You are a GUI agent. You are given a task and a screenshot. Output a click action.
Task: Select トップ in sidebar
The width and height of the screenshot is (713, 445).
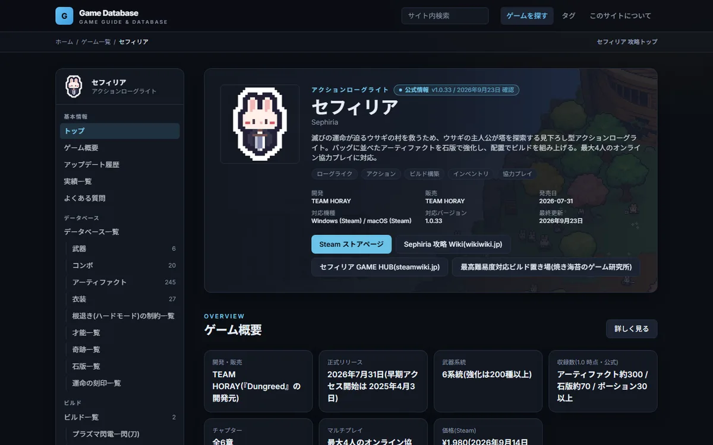(120, 131)
